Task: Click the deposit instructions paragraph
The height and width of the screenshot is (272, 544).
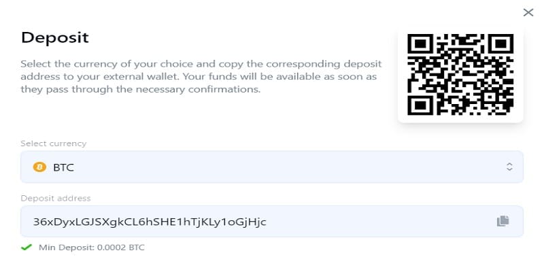Action: (201, 76)
